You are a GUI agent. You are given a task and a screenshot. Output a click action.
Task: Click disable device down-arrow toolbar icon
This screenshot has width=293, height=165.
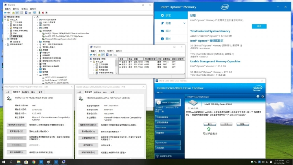coord(46,13)
